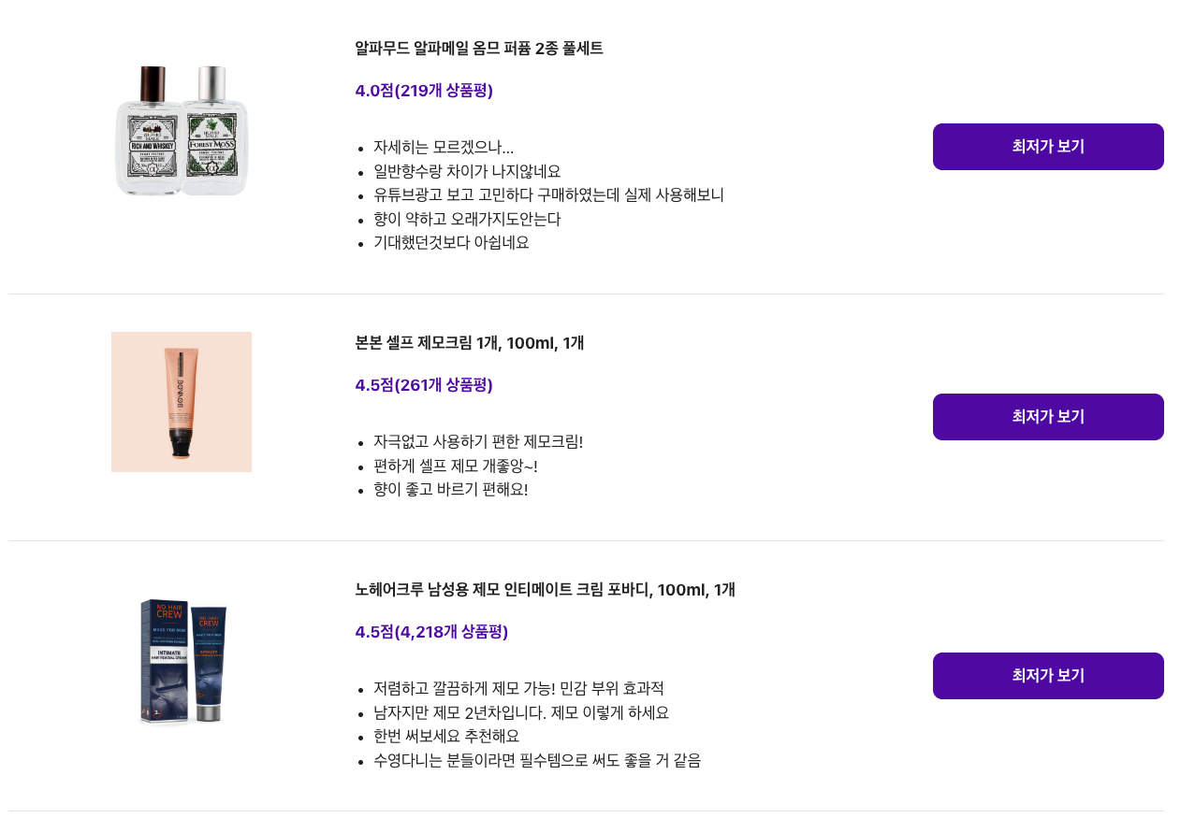Viewport: 1195px width, 818px height.
Task: Click review text 자세히는 모르겠으나
Action: pyautogui.click(x=443, y=147)
